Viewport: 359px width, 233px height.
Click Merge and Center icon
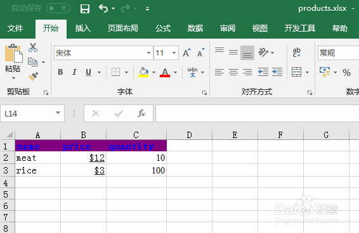coord(296,72)
